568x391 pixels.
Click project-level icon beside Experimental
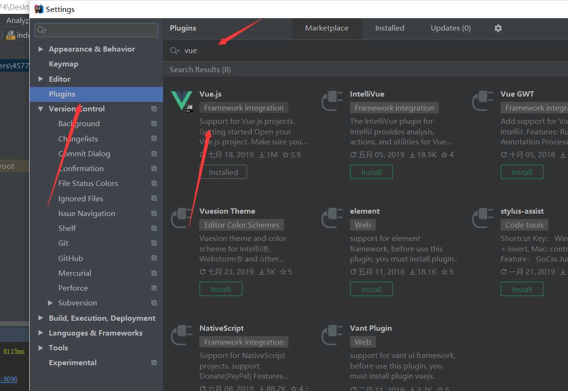(154, 362)
